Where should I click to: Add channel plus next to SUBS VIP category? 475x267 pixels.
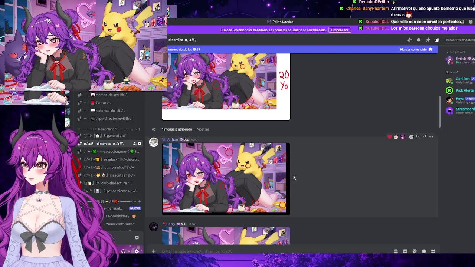(x=139, y=202)
